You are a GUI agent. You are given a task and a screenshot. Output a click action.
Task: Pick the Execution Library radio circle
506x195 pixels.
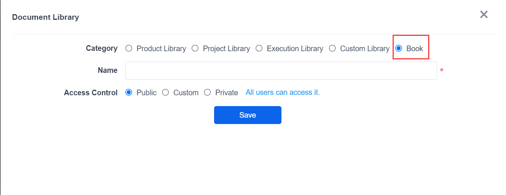pyautogui.click(x=259, y=48)
